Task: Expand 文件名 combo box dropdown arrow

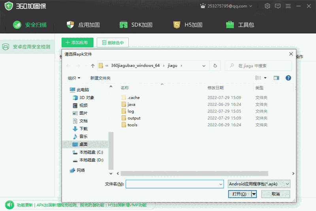Action: [221, 184]
